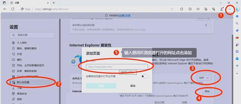Select 默认浏览器 in settings sidebar
This screenshot has width=241, height=104.
coord(33,82)
